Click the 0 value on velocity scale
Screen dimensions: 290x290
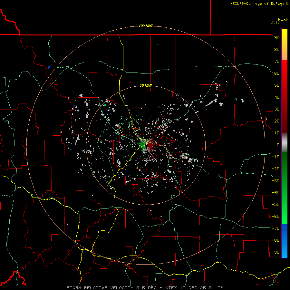(278, 145)
